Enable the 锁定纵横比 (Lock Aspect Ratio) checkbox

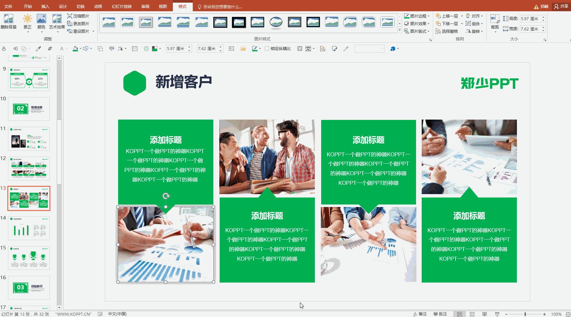click(267, 48)
